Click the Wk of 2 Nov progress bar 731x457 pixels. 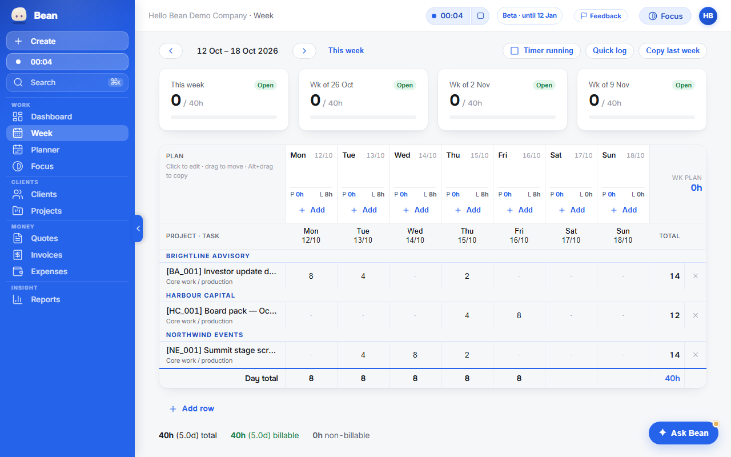[503, 117]
